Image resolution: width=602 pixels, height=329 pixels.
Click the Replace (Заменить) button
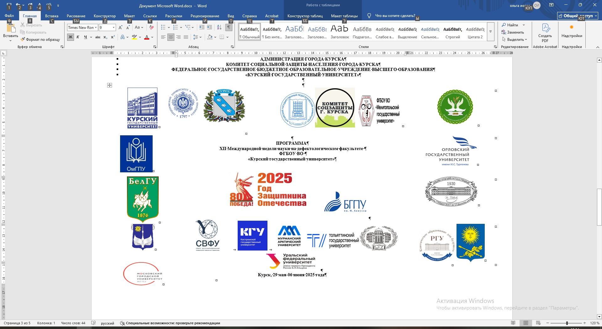tap(512, 32)
